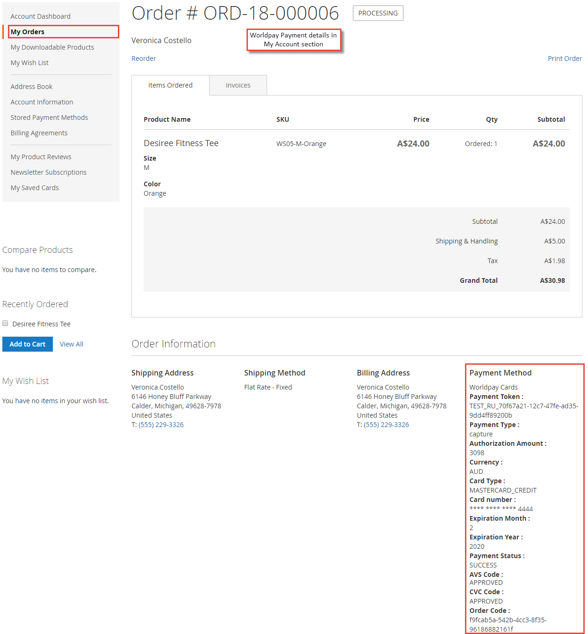Go to the Address Book page
The height and width of the screenshot is (634, 588).
click(x=31, y=86)
